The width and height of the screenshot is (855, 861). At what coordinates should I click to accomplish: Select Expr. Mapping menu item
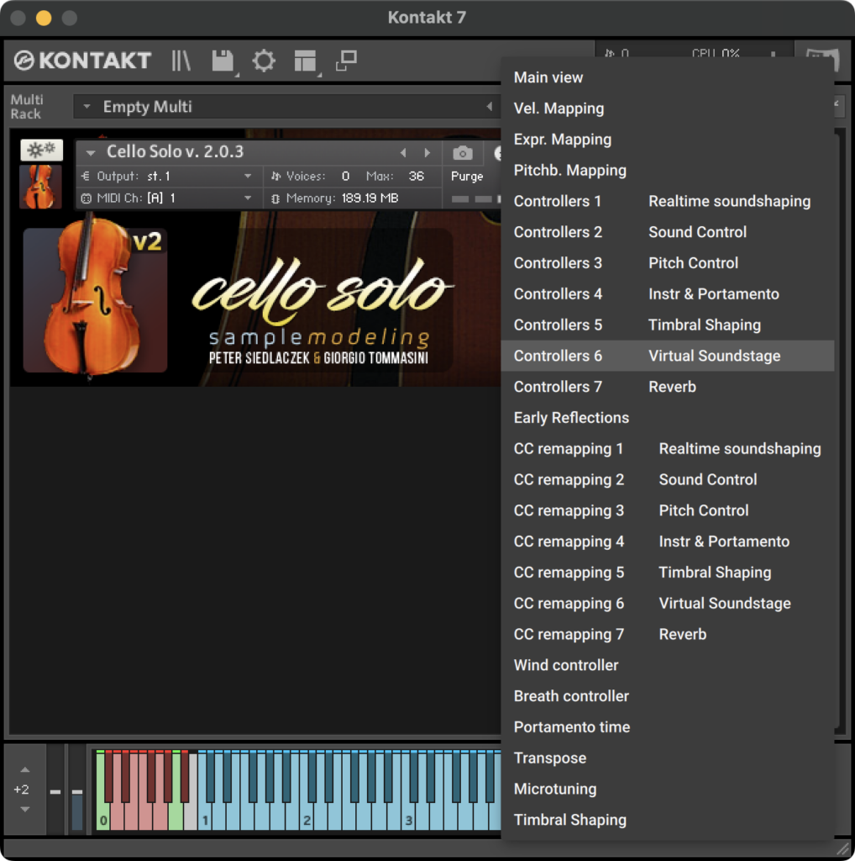point(668,140)
